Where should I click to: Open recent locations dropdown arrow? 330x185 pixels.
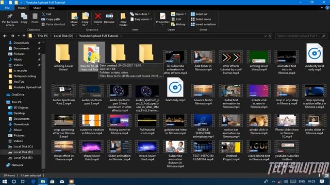point(19,36)
